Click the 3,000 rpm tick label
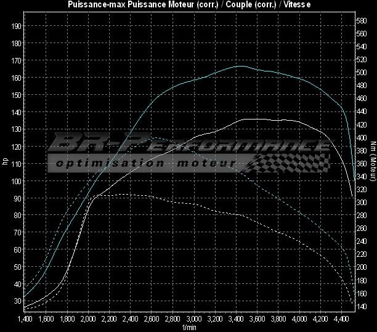 pyautogui.click(x=193, y=319)
